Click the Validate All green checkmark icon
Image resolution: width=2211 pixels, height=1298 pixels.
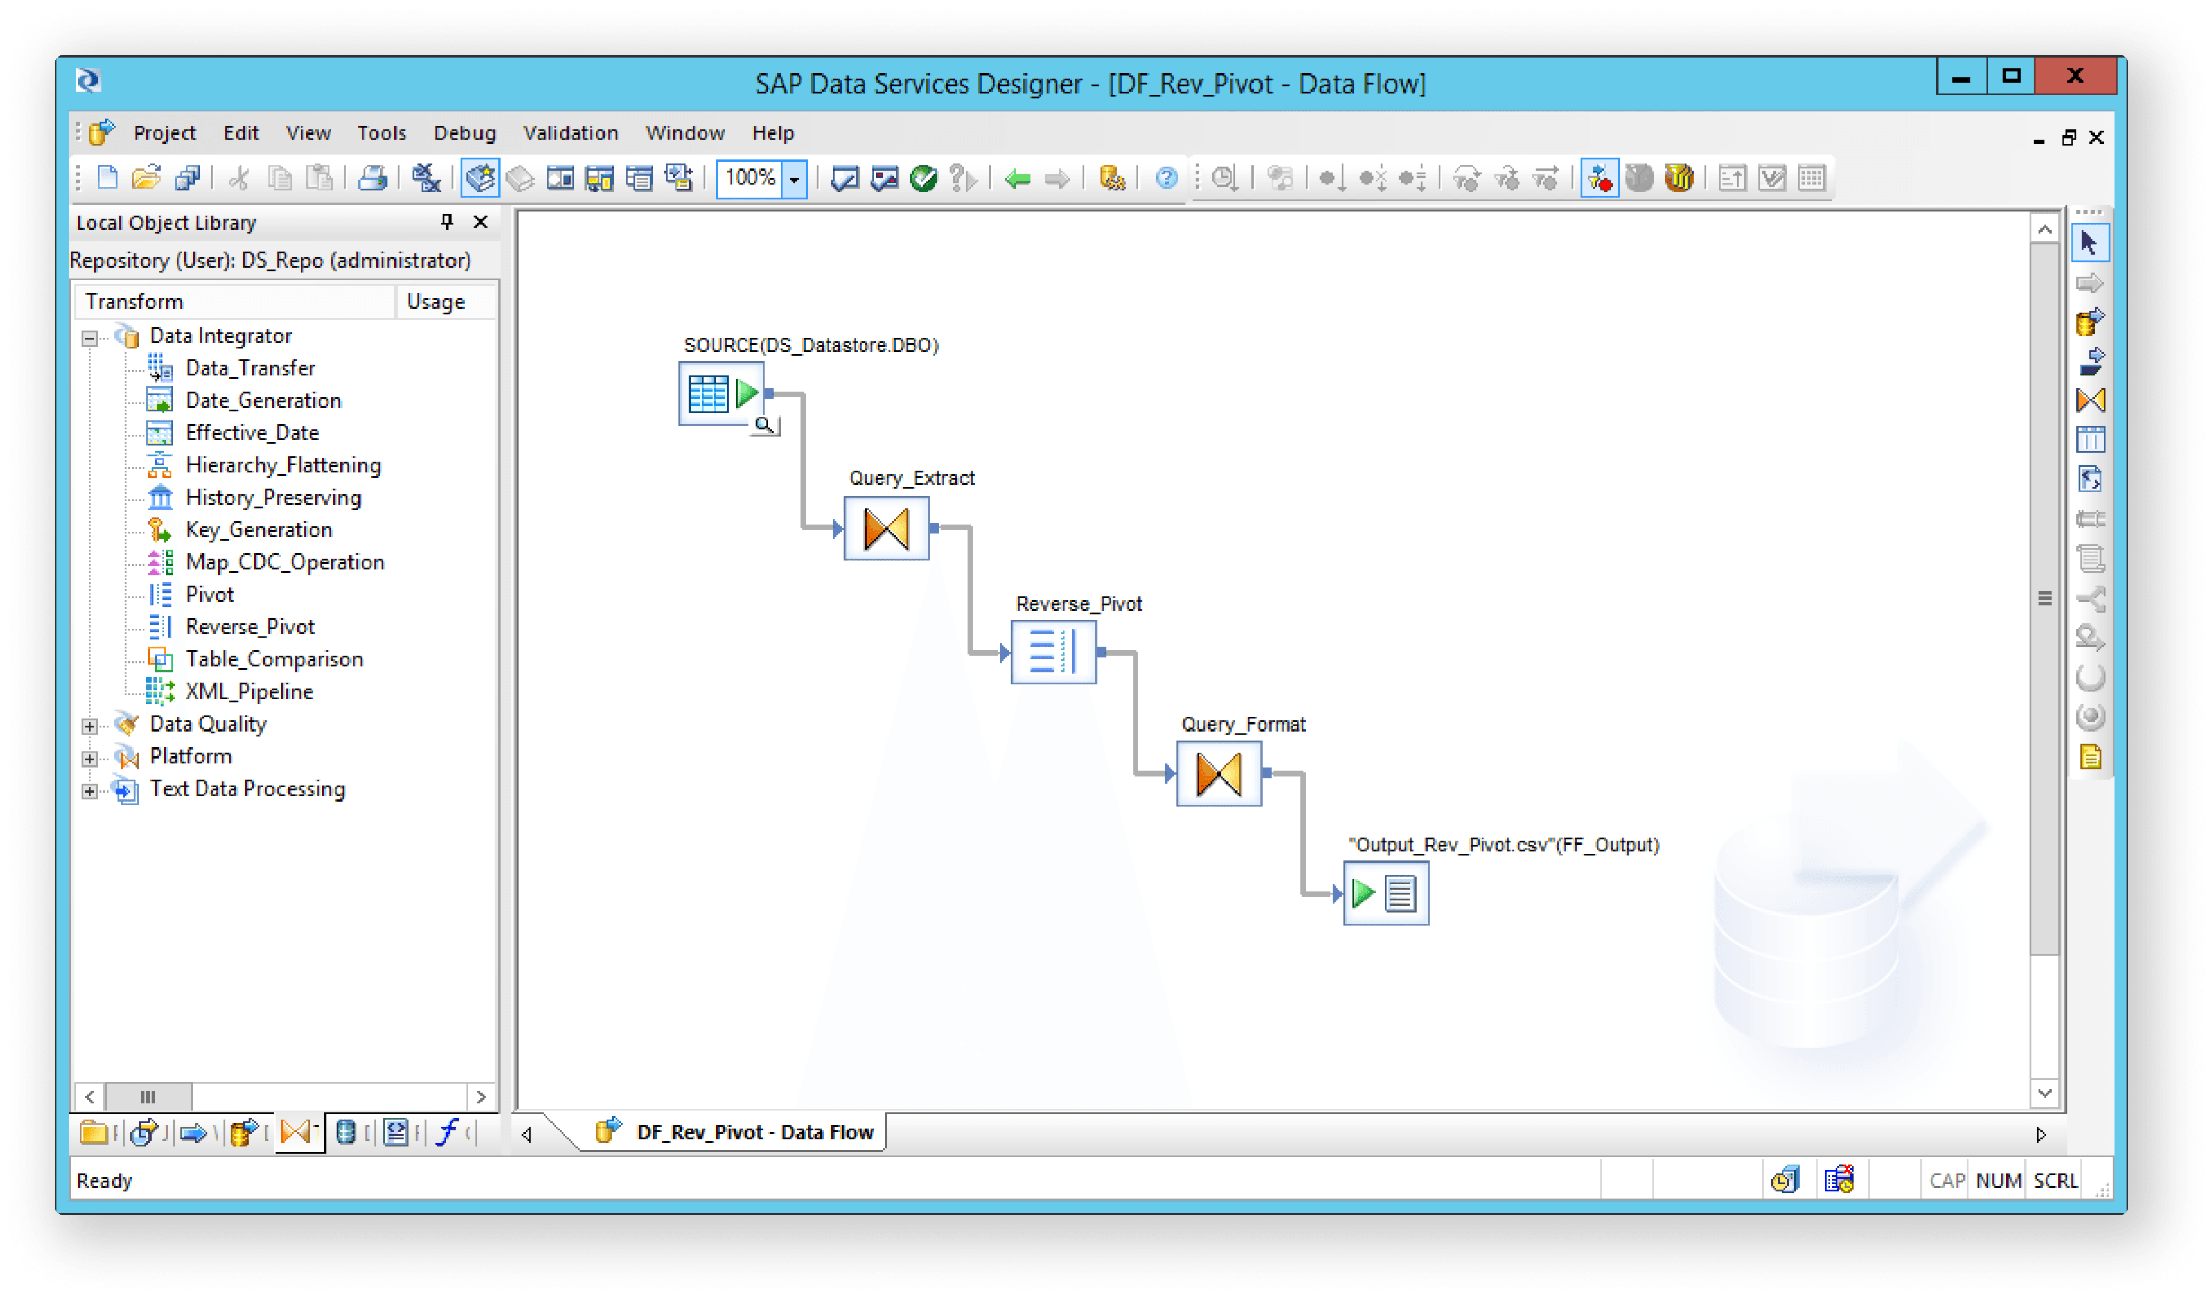(x=923, y=178)
